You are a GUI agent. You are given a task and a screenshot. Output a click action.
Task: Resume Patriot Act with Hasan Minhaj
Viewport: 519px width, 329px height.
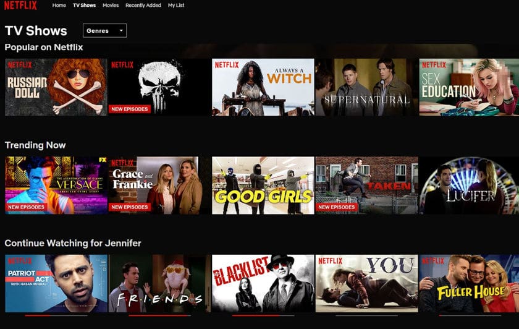(56, 283)
